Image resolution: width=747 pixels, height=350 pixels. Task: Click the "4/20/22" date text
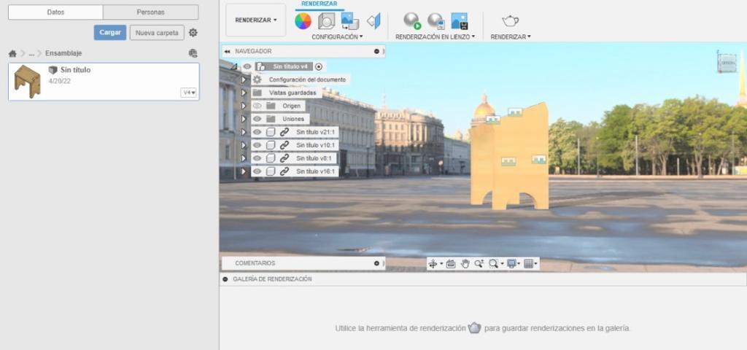click(59, 82)
